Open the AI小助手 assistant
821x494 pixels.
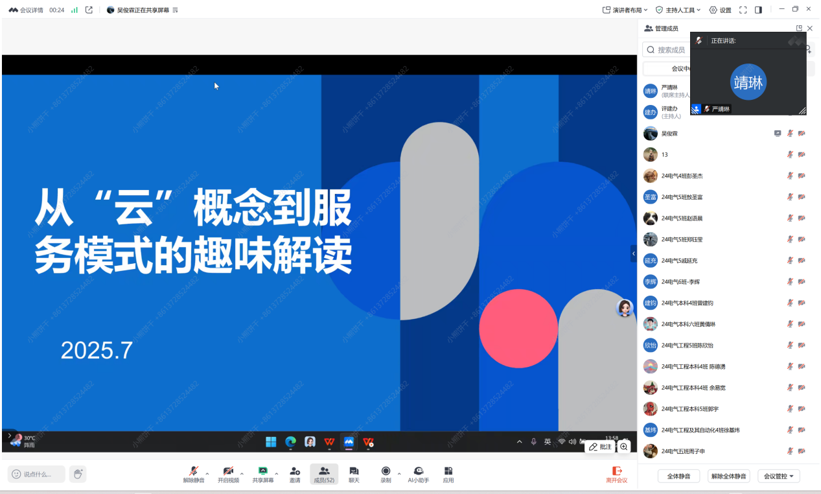coord(418,474)
